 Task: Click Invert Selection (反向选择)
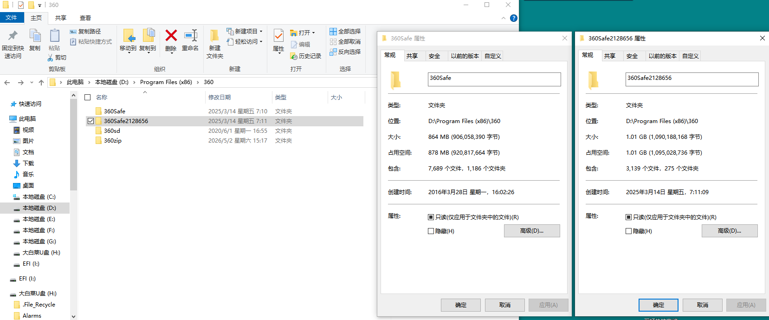pos(345,52)
